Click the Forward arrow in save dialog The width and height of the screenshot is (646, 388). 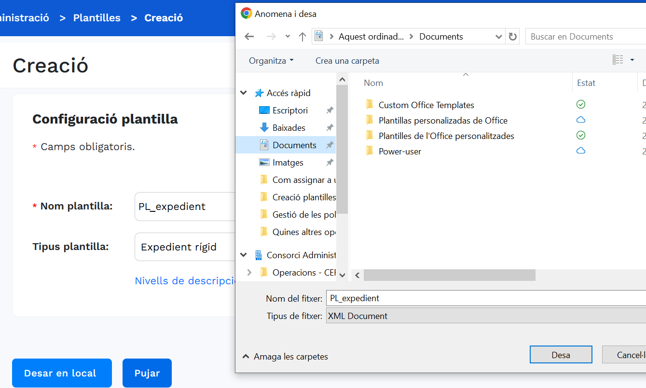click(x=271, y=37)
